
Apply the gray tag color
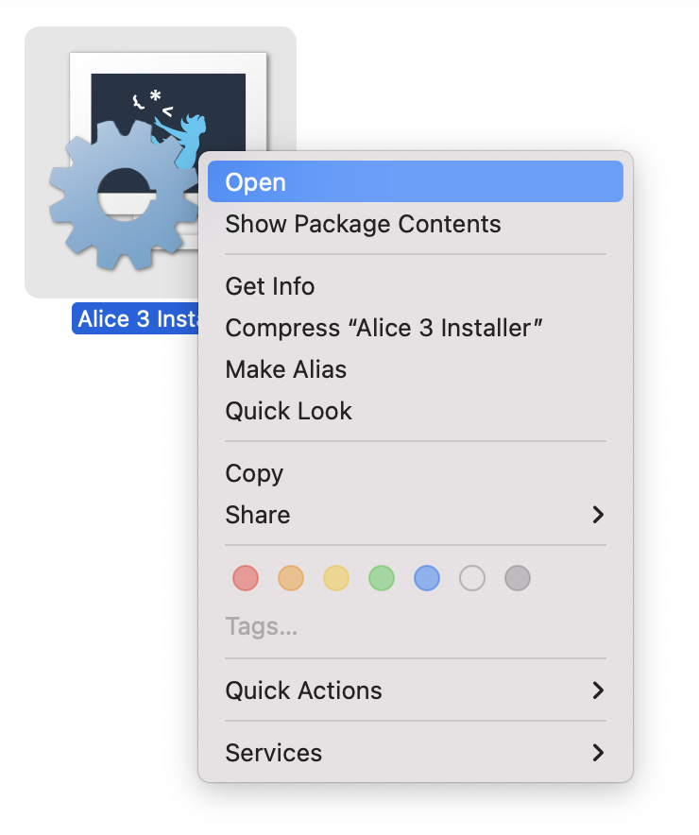518,578
